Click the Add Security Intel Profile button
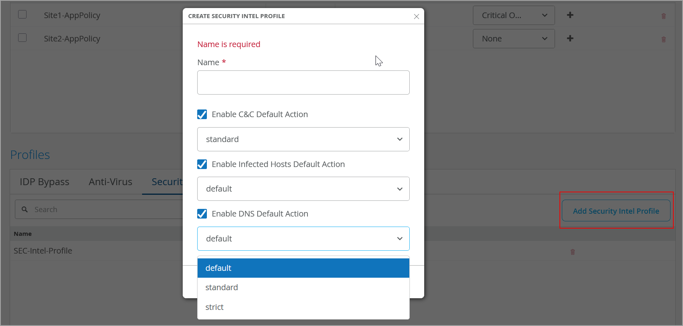Image resolution: width=683 pixels, height=326 pixels. [x=616, y=211]
